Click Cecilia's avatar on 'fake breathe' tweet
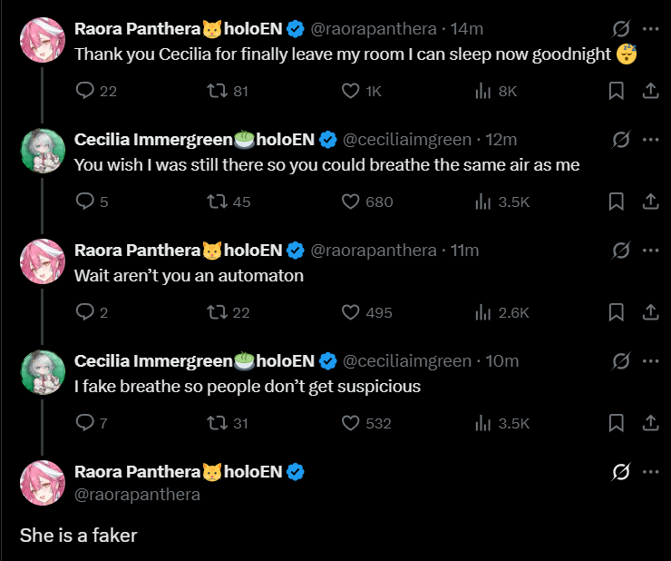The image size is (671, 561). [43, 372]
